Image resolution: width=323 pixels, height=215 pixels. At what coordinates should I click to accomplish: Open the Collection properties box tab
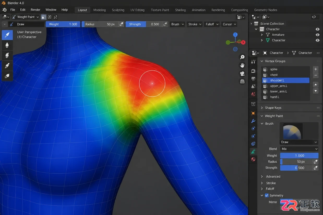253,104
